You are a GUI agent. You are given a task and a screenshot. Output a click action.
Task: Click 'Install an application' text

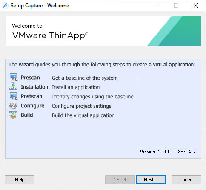coord(76,87)
